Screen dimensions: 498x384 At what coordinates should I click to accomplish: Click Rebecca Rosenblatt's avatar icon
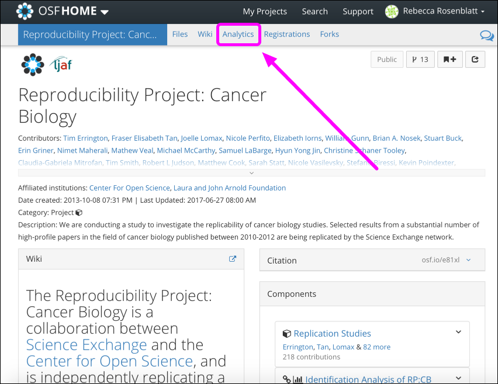pos(392,12)
